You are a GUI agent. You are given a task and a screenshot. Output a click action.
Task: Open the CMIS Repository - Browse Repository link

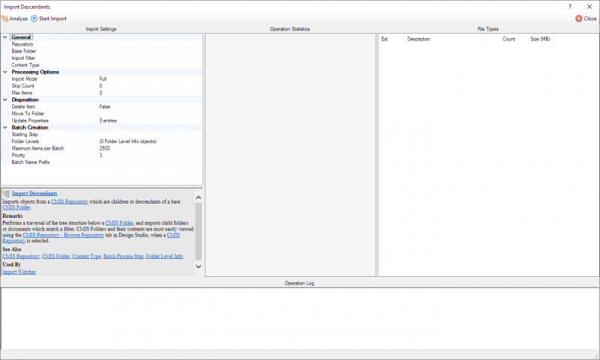click(63, 235)
